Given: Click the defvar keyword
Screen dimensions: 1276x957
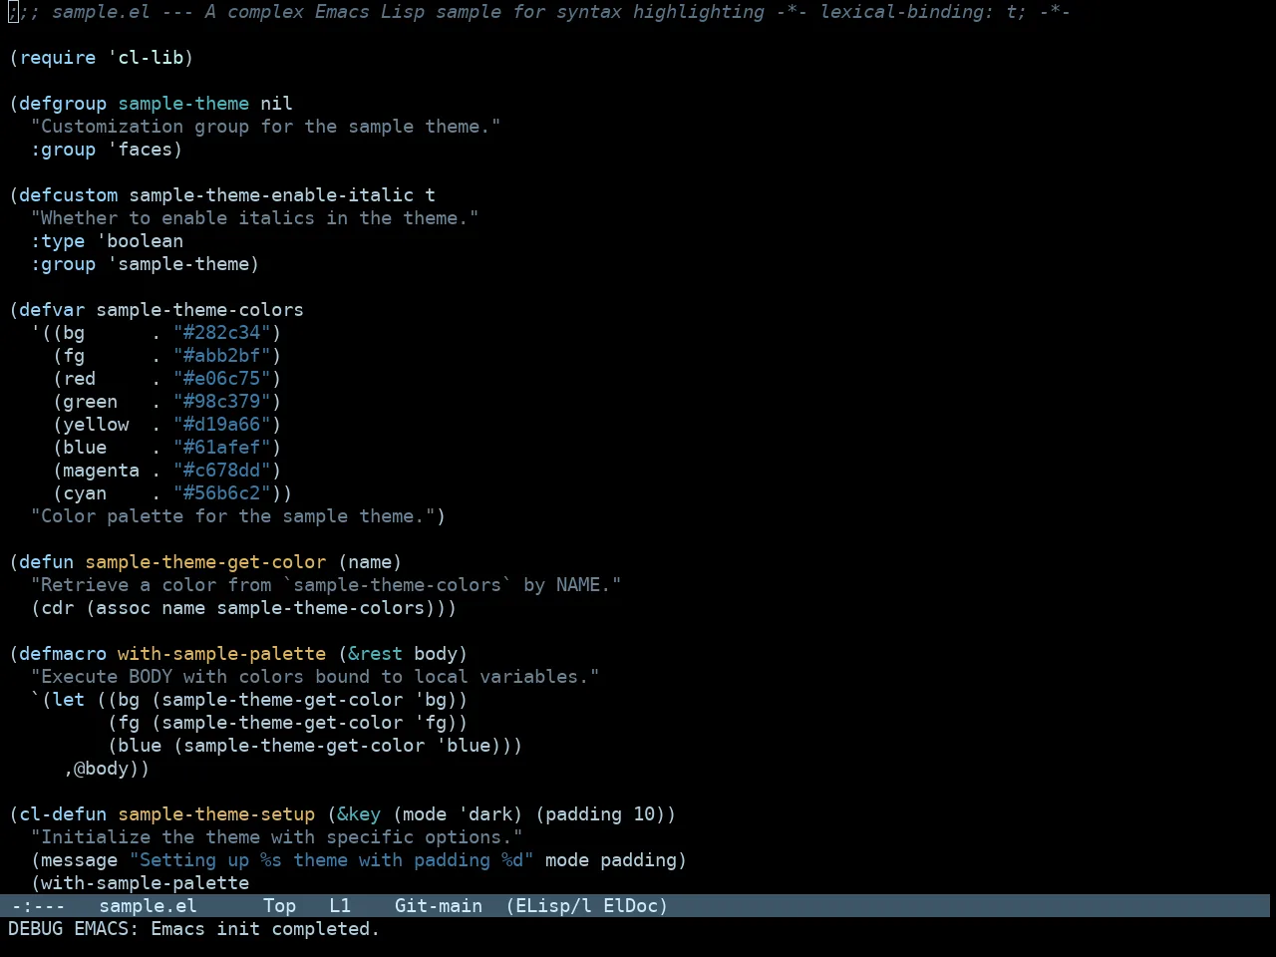Looking at the screenshot, I should [x=52, y=309].
